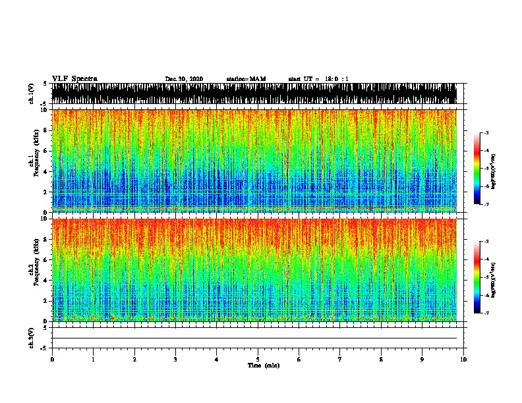
Task: Click time-axis tick label "1"
Action: point(93,359)
